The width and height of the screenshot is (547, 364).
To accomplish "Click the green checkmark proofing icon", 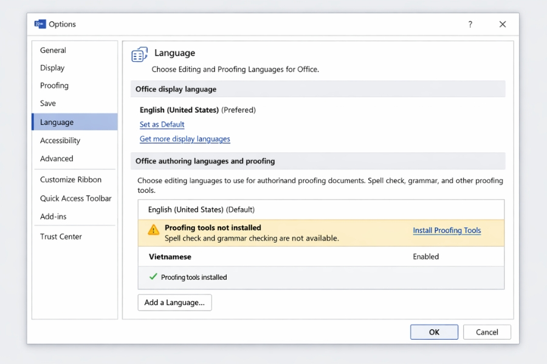I will tap(153, 277).
